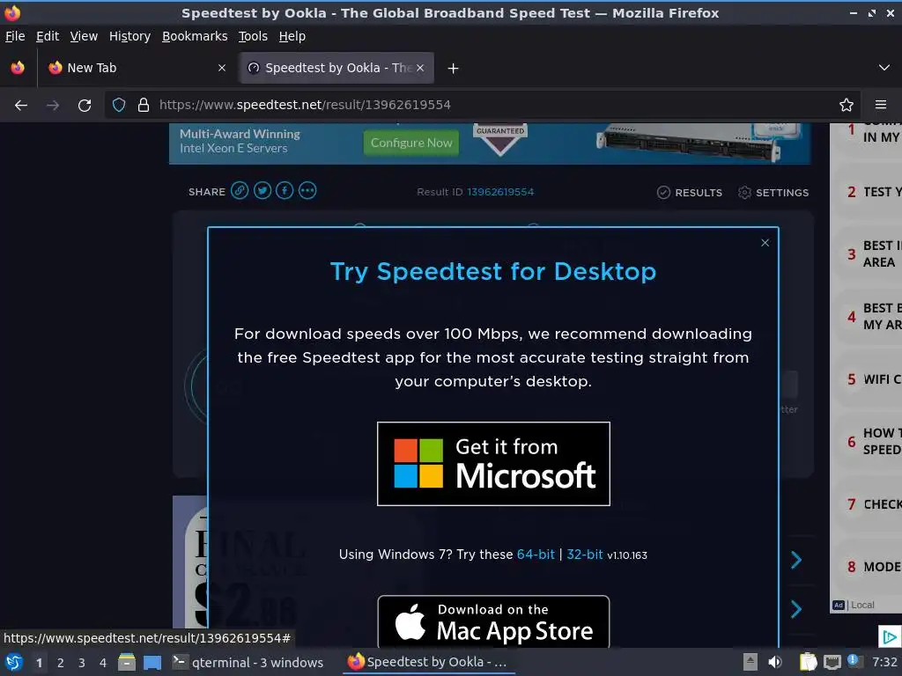Close the Try Speedtest for Desktop dialog
The width and height of the screenshot is (902, 676).
pos(765,243)
